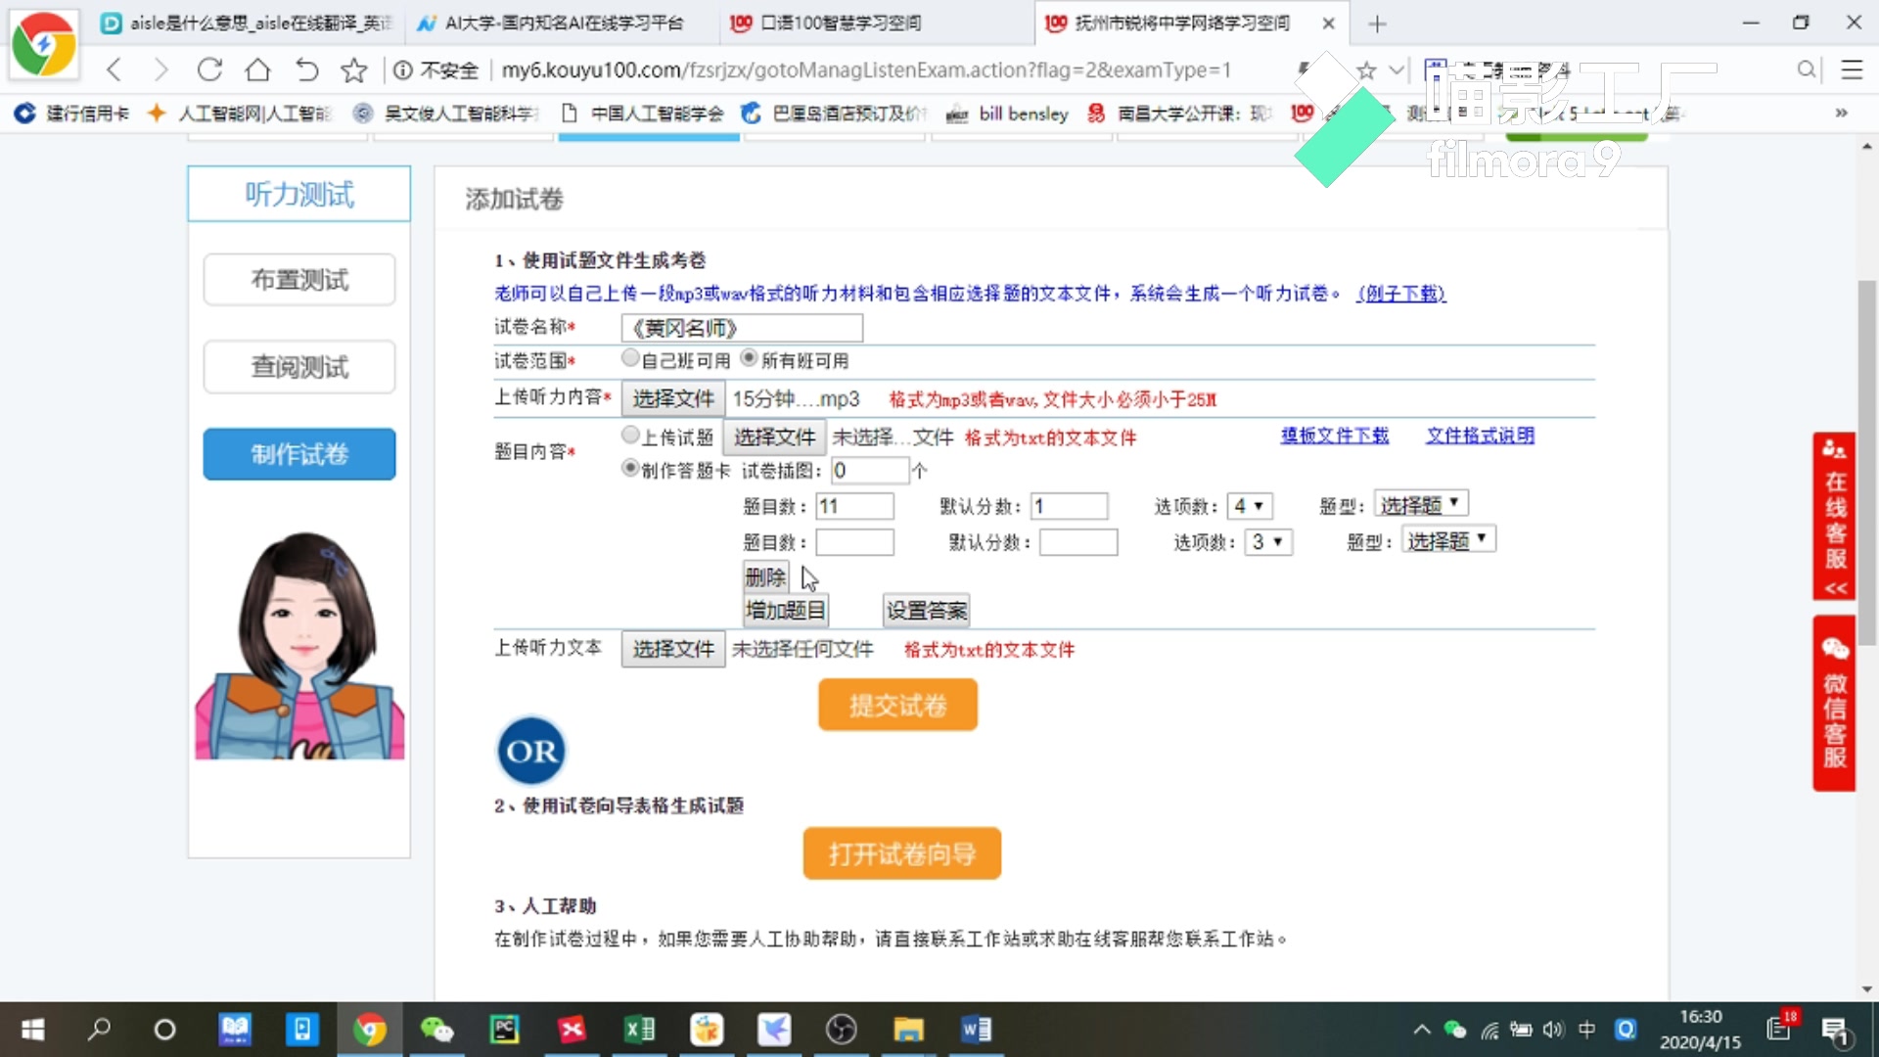Click the 制作试卷 sidebar icon
1879x1057 pixels.
[x=298, y=454]
